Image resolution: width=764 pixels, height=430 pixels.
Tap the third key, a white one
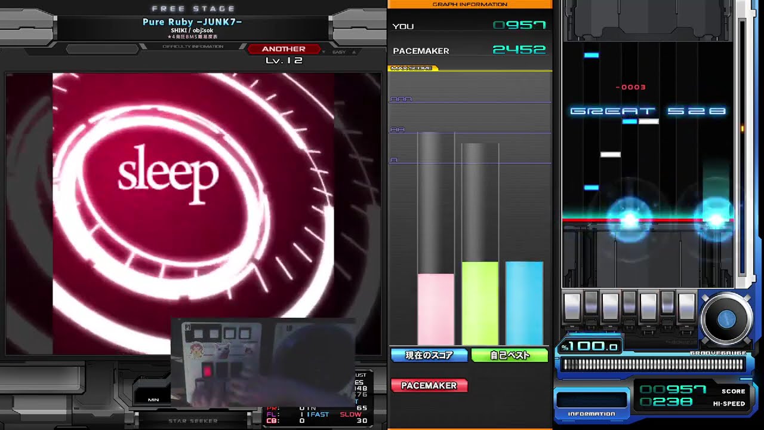(x=610, y=306)
